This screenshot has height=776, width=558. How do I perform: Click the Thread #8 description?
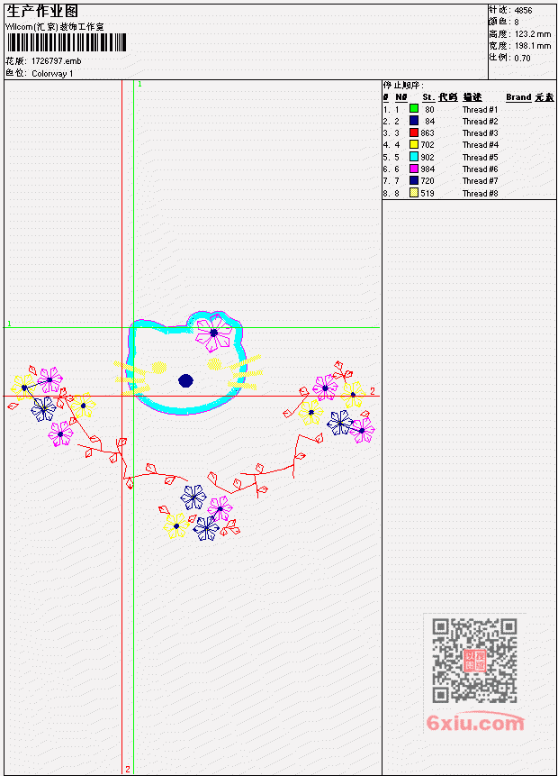480,194
